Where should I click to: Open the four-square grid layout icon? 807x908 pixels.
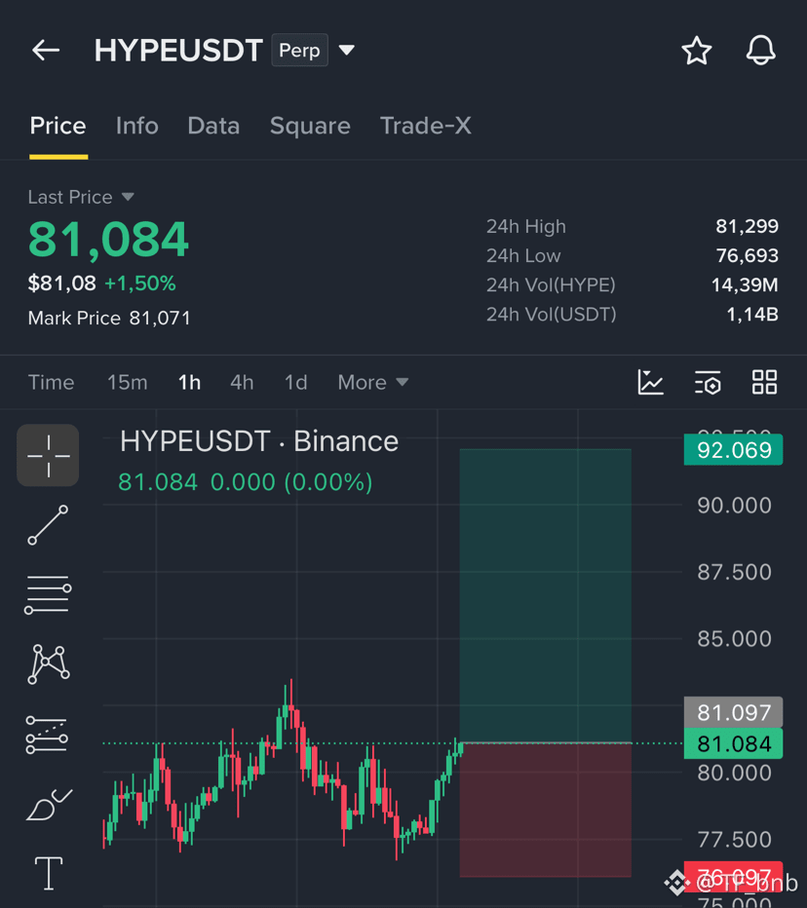(764, 382)
